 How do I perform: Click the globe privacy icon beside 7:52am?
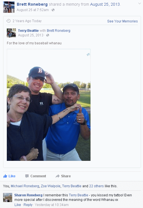click(53, 10)
